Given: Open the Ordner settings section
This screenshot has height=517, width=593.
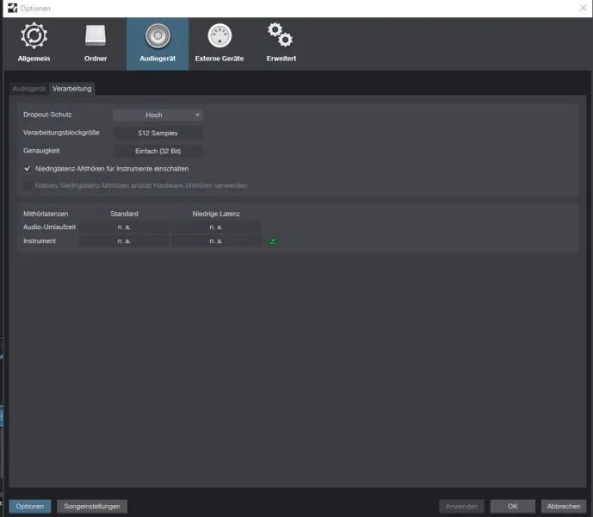Looking at the screenshot, I should 96,44.
